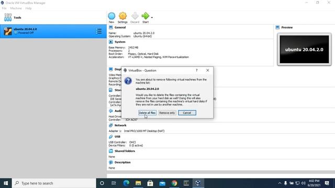
Task: Open the File menu
Action: [x=4, y=8]
